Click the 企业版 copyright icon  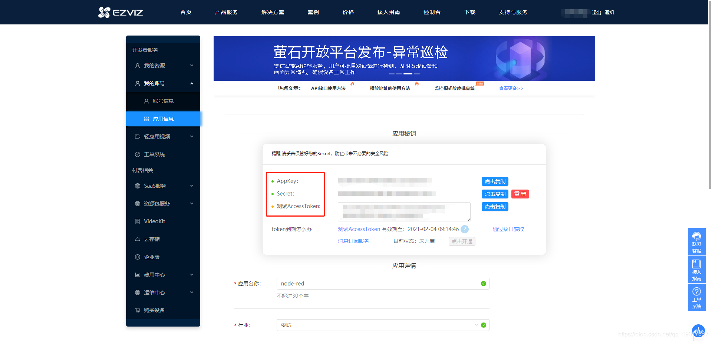point(138,257)
